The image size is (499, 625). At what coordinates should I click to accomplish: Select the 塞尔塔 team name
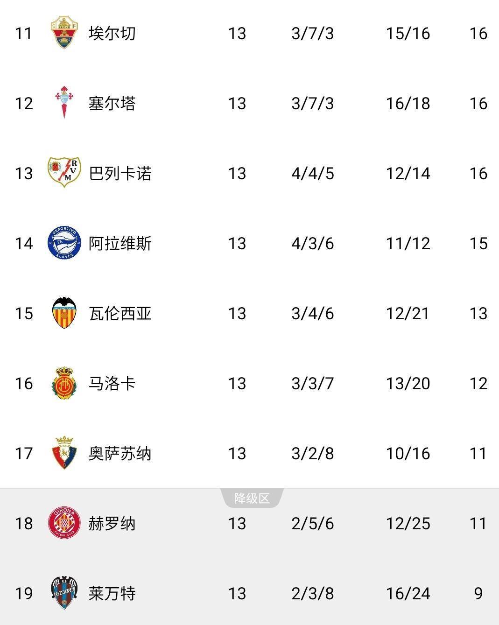point(112,104)
